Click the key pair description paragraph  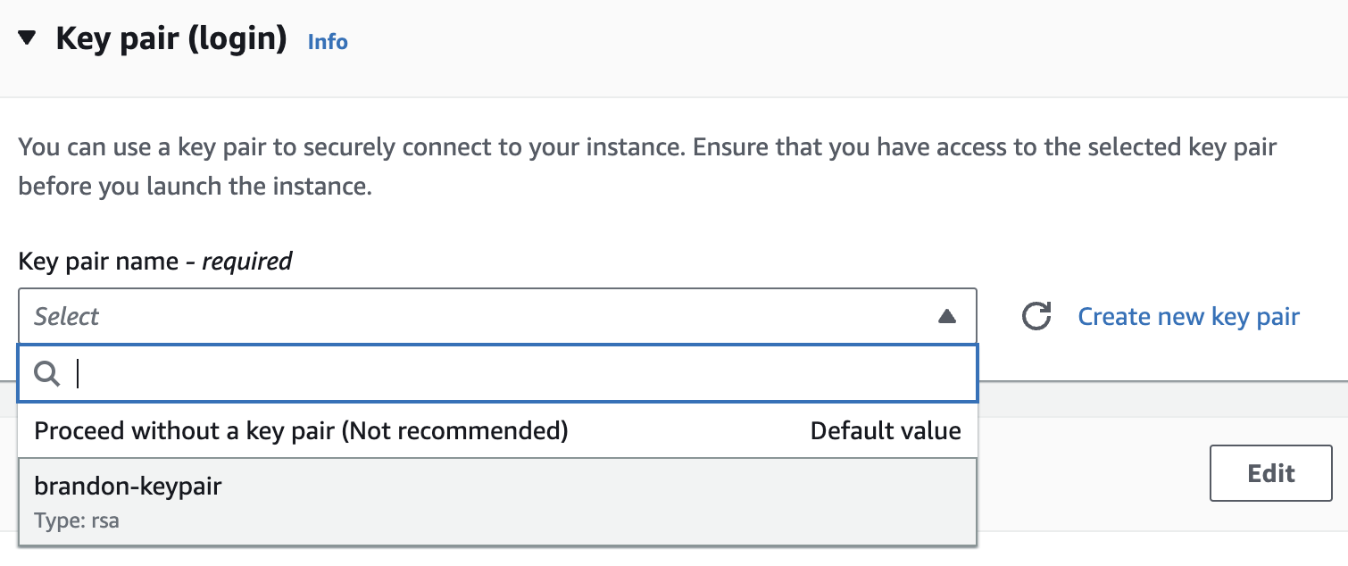coord(646,167)
